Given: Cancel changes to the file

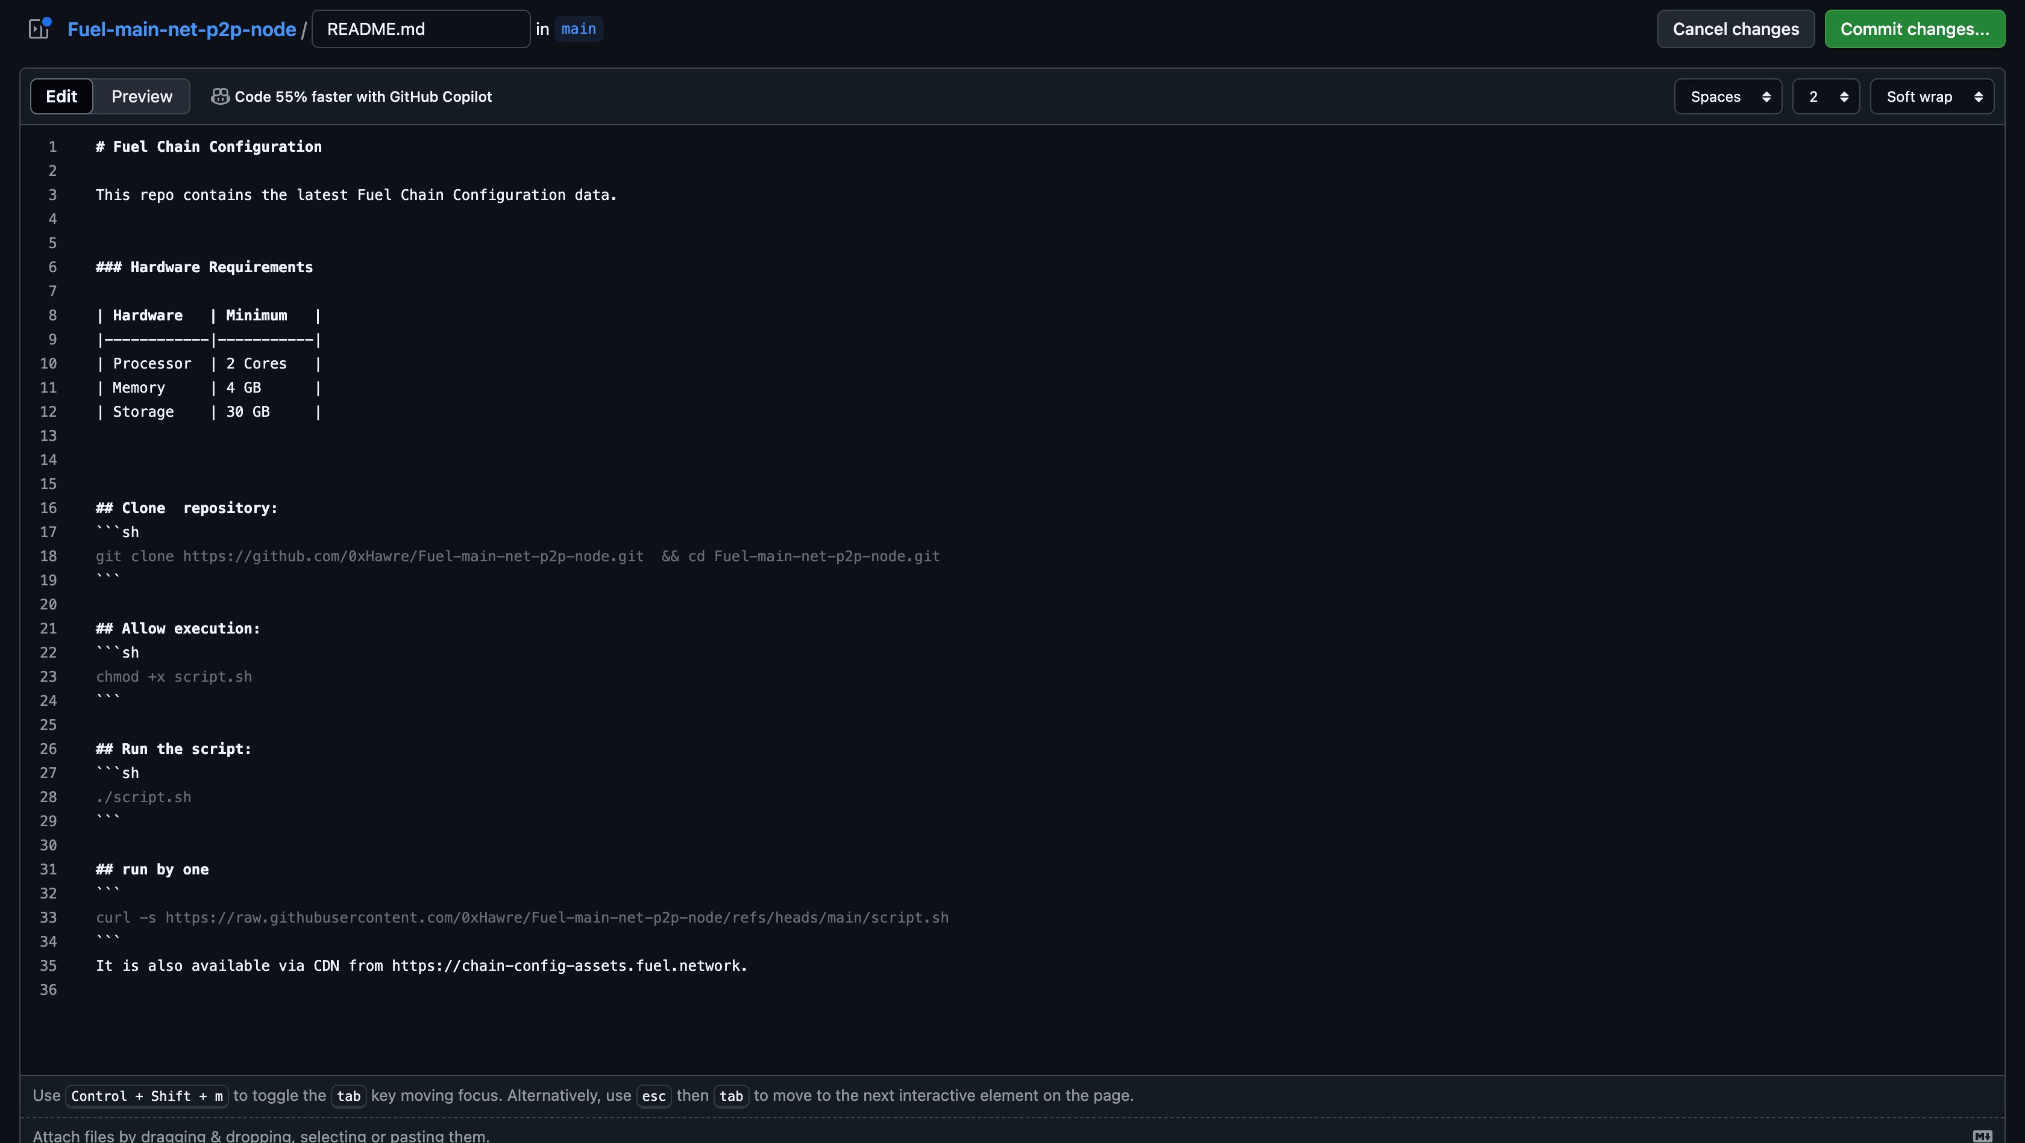Looking at the screenshot, I should (1736, 29).
